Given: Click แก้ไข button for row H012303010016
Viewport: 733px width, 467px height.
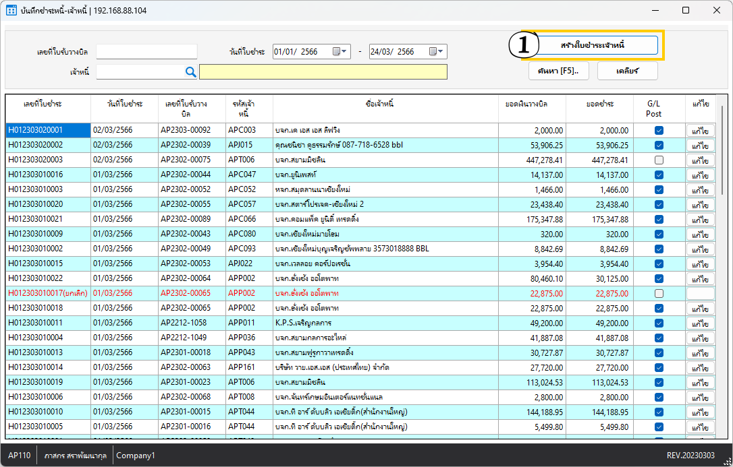Looking at the screenshot, I should 700,175.
